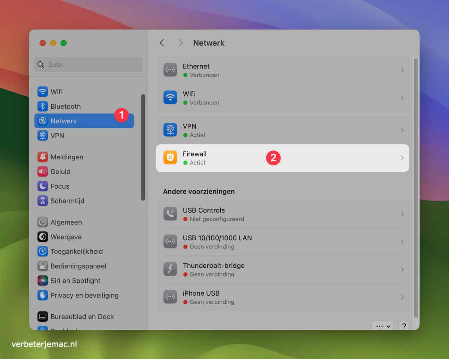The width and height of the screenshot is (449, 359).
Task: Expand the iPhone USB row chevron
Action: pyautogui.click(x=402, y=297)
